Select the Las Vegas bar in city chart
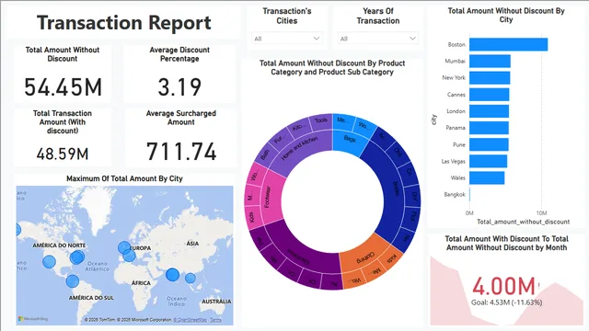 pos(489,161)
